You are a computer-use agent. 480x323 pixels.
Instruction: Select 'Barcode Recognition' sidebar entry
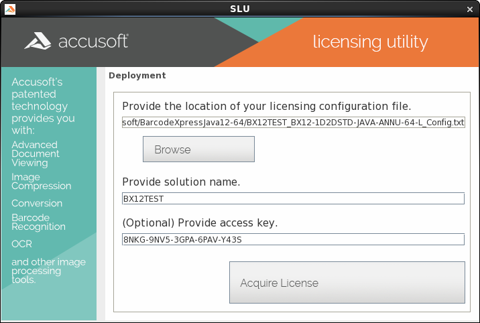tap(38, 222)
